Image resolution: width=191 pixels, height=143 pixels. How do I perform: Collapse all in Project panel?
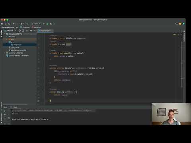click(x=27, y=31)
